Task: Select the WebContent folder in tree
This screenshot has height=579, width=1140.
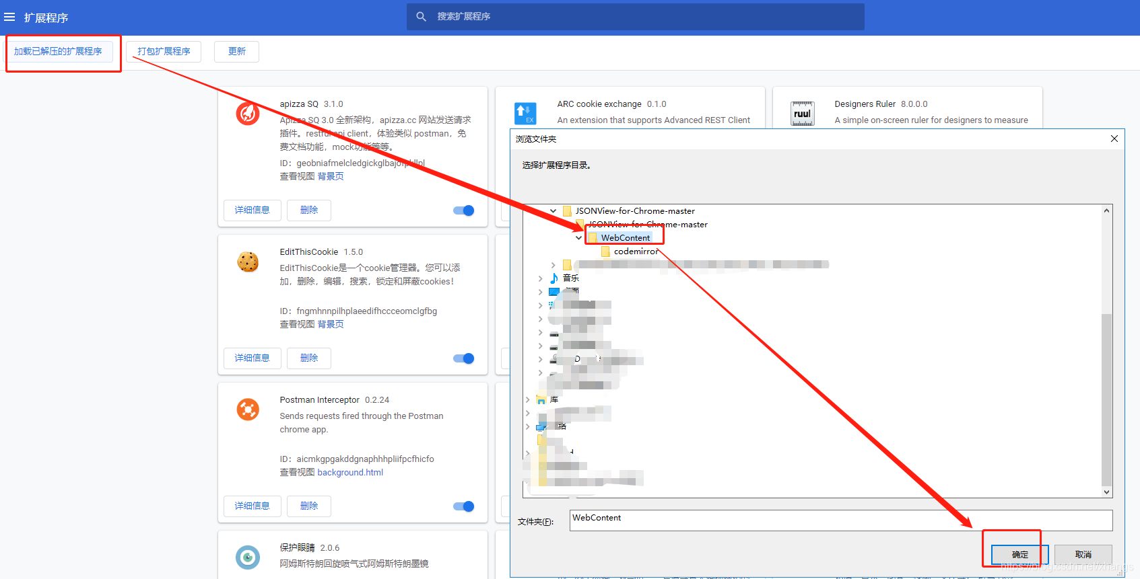Action: (x=626, y=238)
